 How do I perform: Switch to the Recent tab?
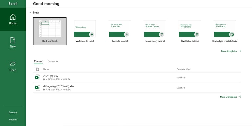click(38, 61)
